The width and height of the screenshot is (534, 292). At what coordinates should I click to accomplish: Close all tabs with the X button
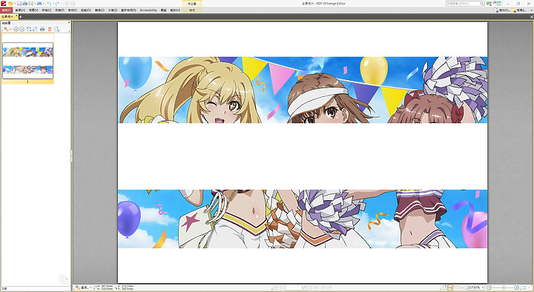click(x=531, y=17)
